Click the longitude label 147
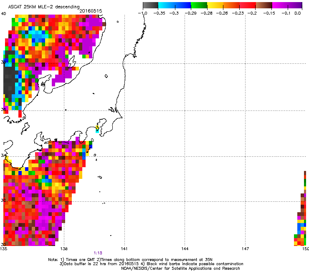This screenshot has width=309, height=271. pos(245,249)
